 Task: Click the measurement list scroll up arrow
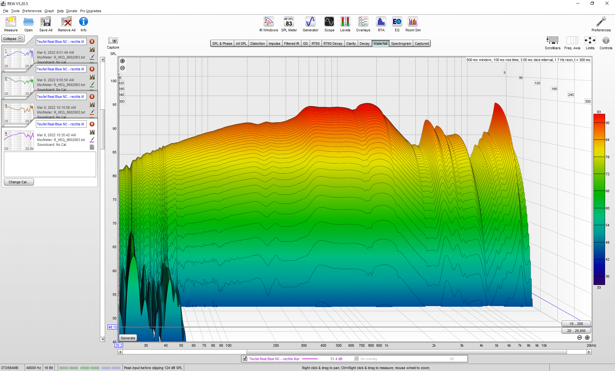point(102,59)
